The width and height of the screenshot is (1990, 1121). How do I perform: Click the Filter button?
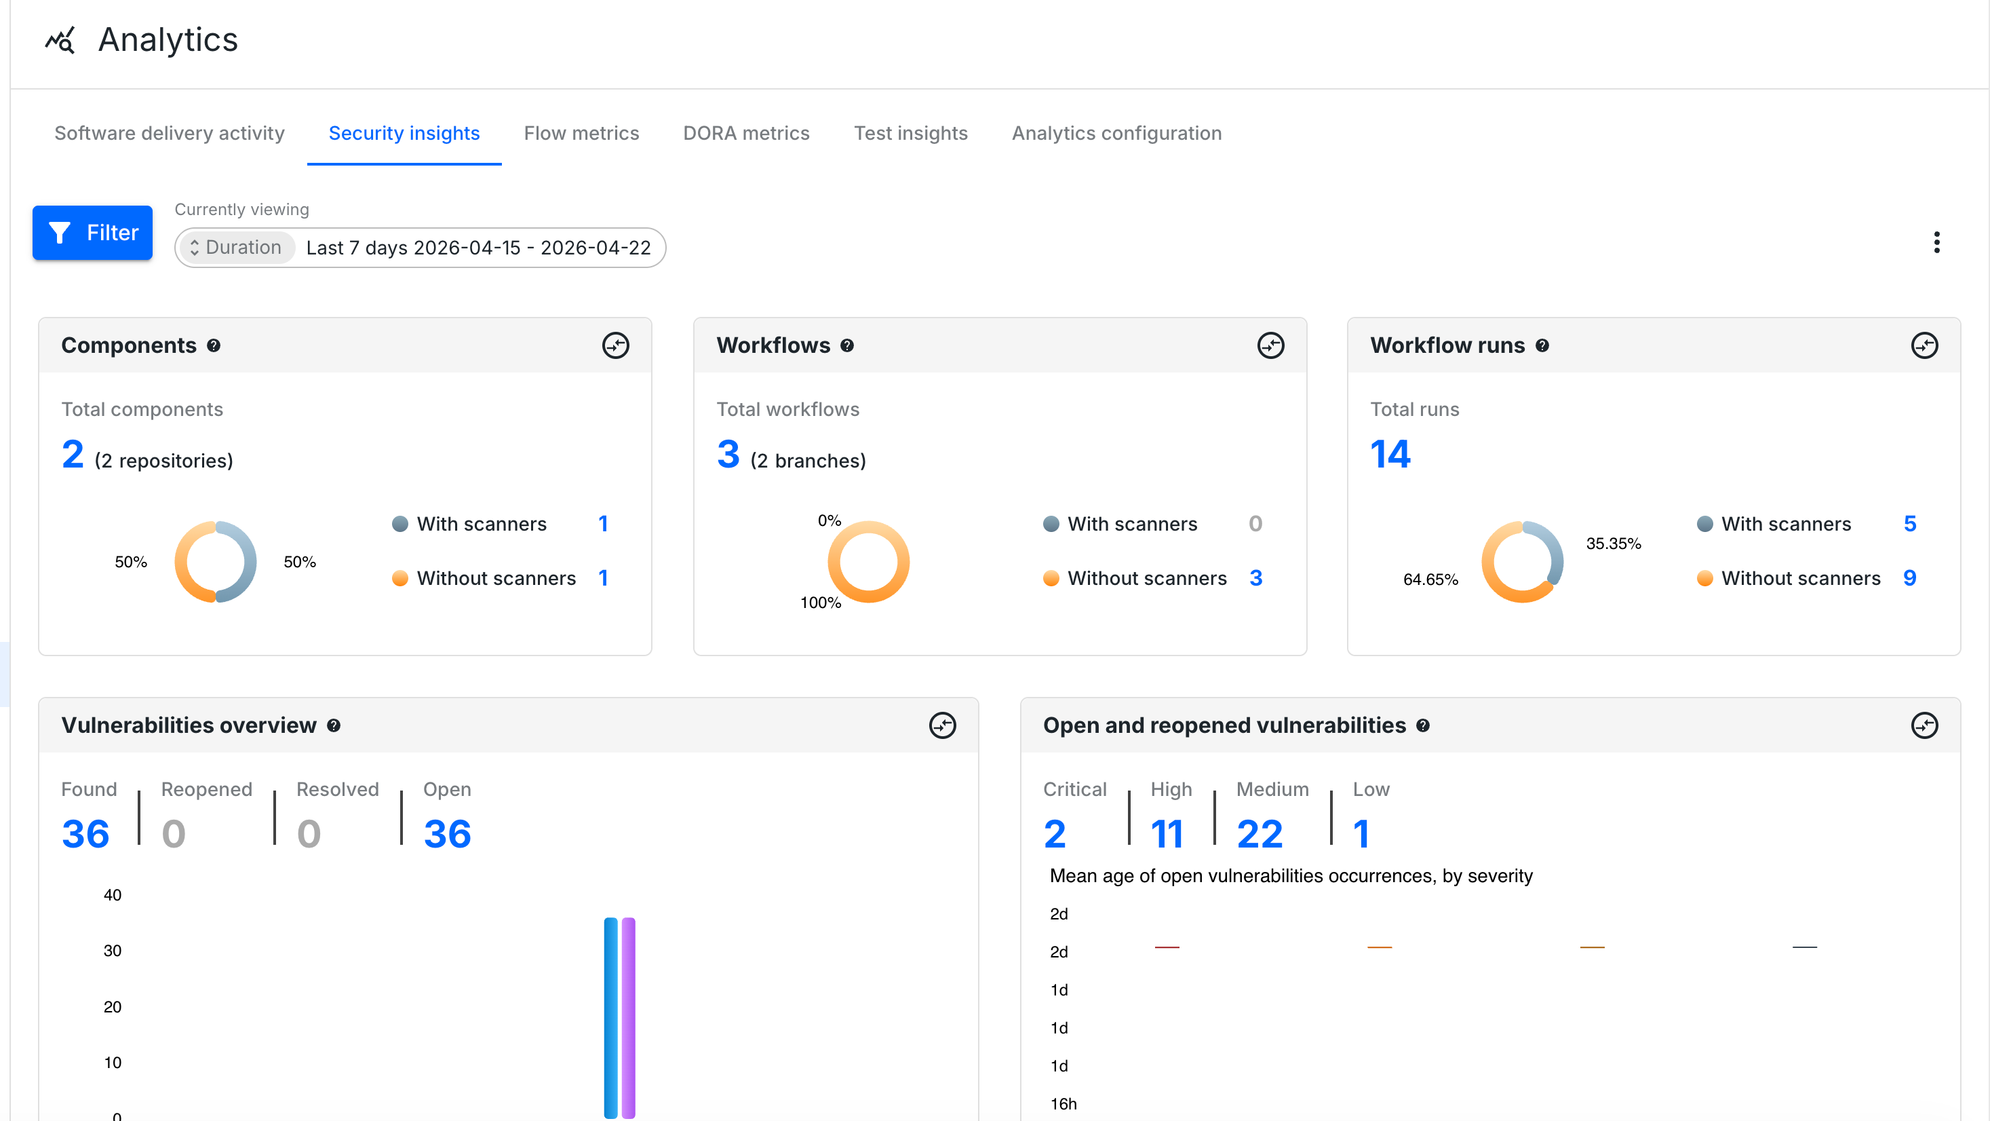(x=92, y=232)
